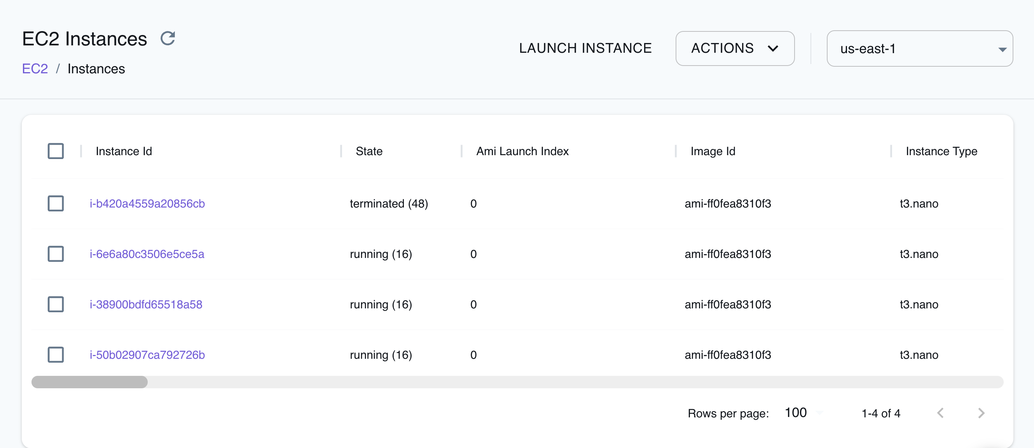This screenshot has width=1034, height=448.
Task: Click the refresh icon beside EC2 Instances heading
Action: click(x=168, y=38)
